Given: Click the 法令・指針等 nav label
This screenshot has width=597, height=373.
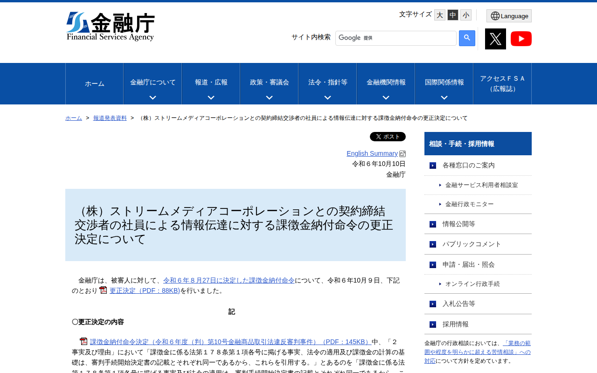Looking at the screenshot, I should (x=328, y=83).
